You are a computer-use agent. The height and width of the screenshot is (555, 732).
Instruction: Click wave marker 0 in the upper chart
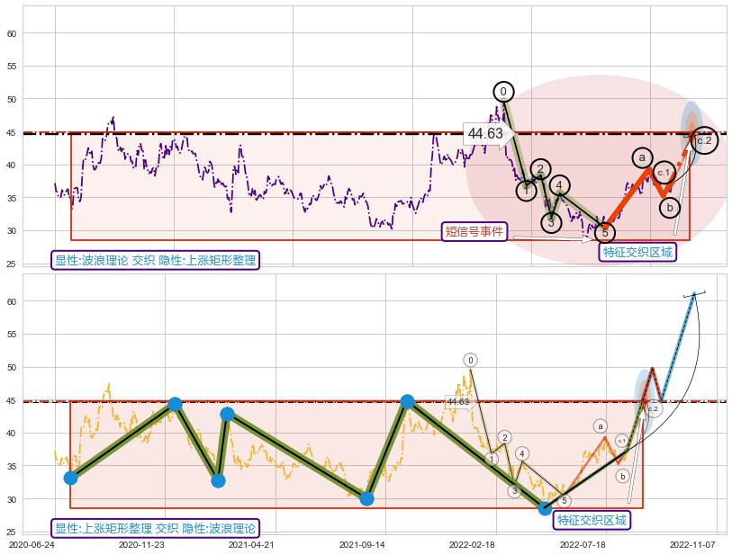(x=503, y=92)
